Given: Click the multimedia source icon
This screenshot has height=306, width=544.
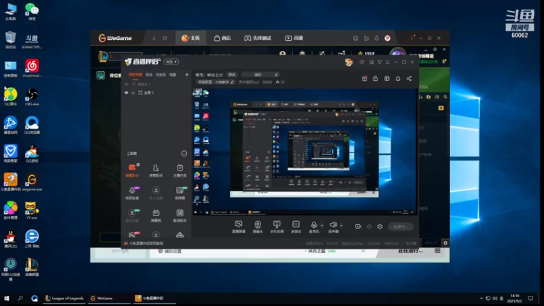Looking at the screenshot, I should pyautogui.click(x=296, y=224).
